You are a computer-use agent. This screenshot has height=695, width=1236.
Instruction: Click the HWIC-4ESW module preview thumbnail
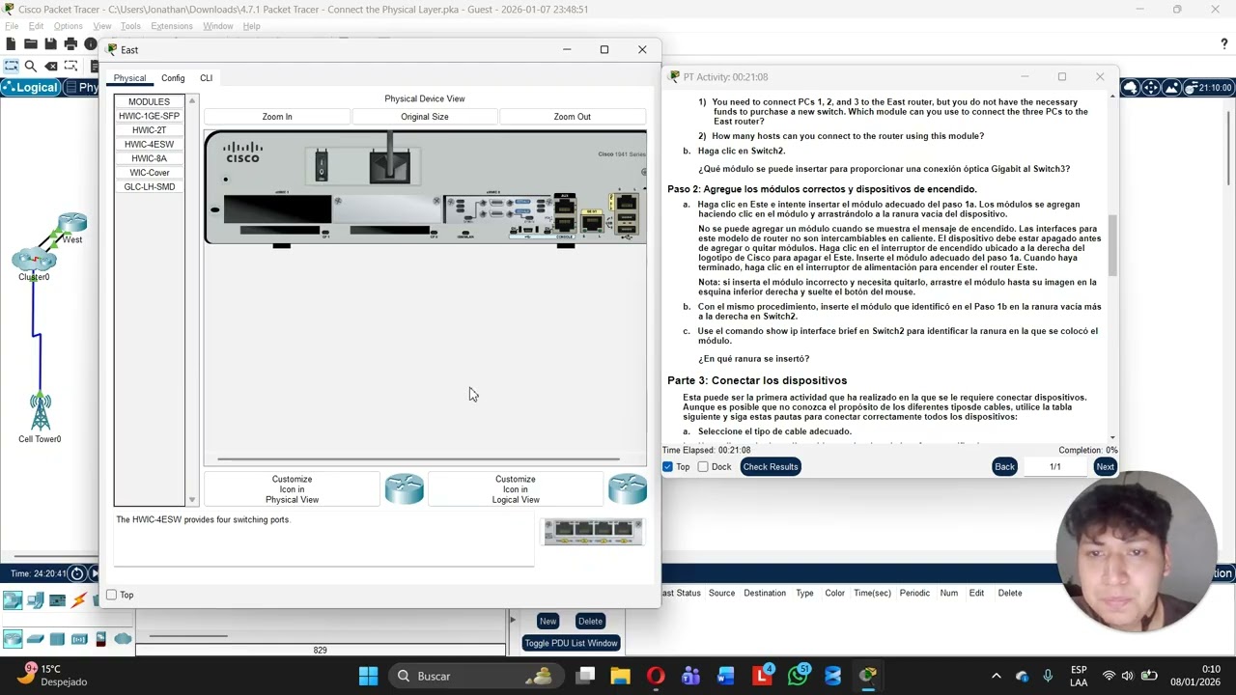(593, 532)
